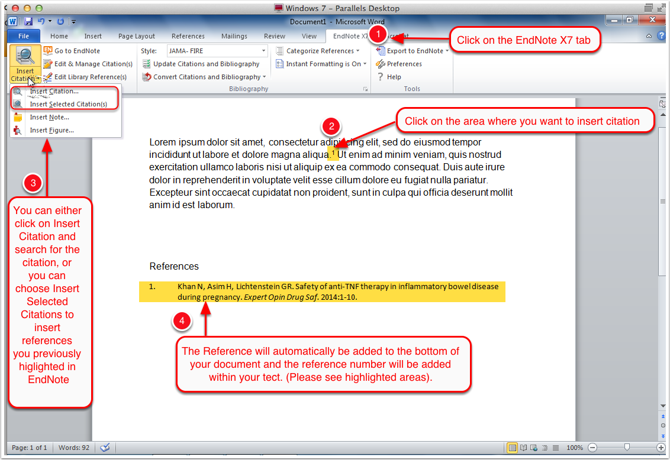The image size is (670, 460).
Task: Open Customize Quick Access Toolbar dropdown
Action: pos(73,21)
